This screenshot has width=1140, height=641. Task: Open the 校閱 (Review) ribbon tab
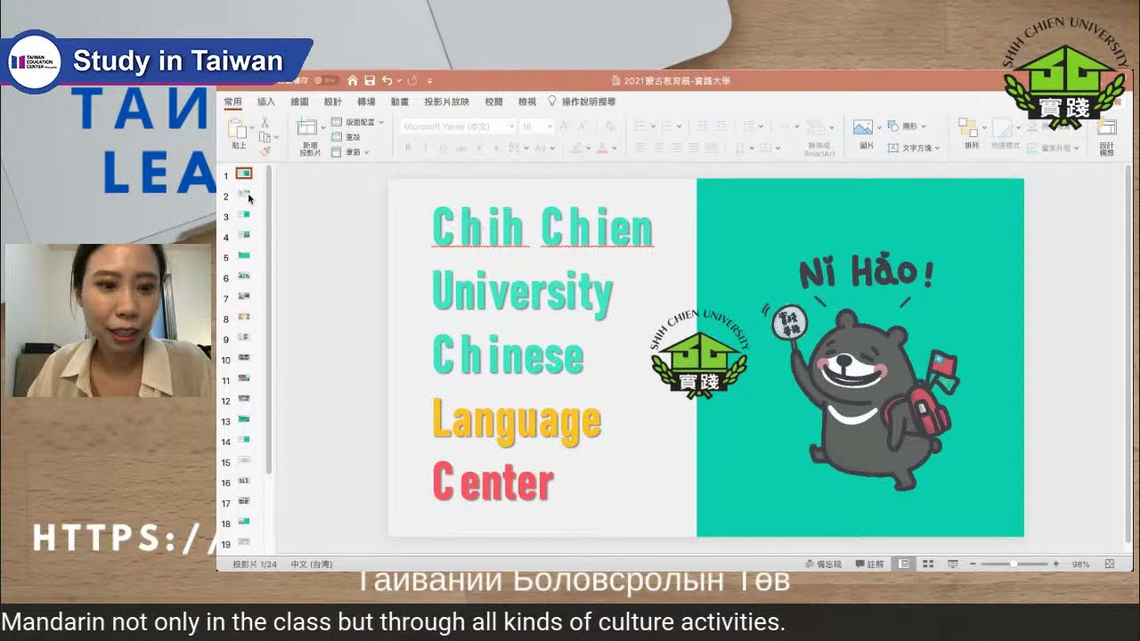point(493,101)
